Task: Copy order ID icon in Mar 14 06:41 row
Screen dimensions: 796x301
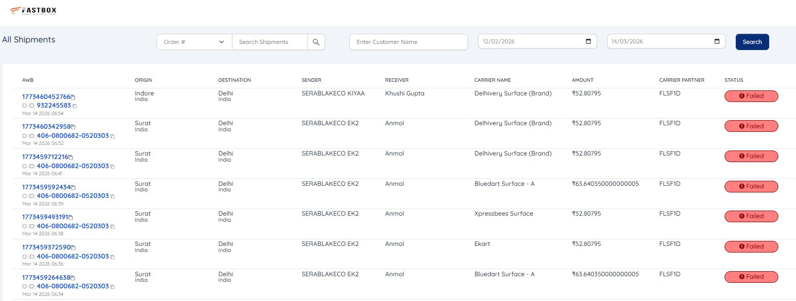Action: pyautogui.click(x=112, y=167)
